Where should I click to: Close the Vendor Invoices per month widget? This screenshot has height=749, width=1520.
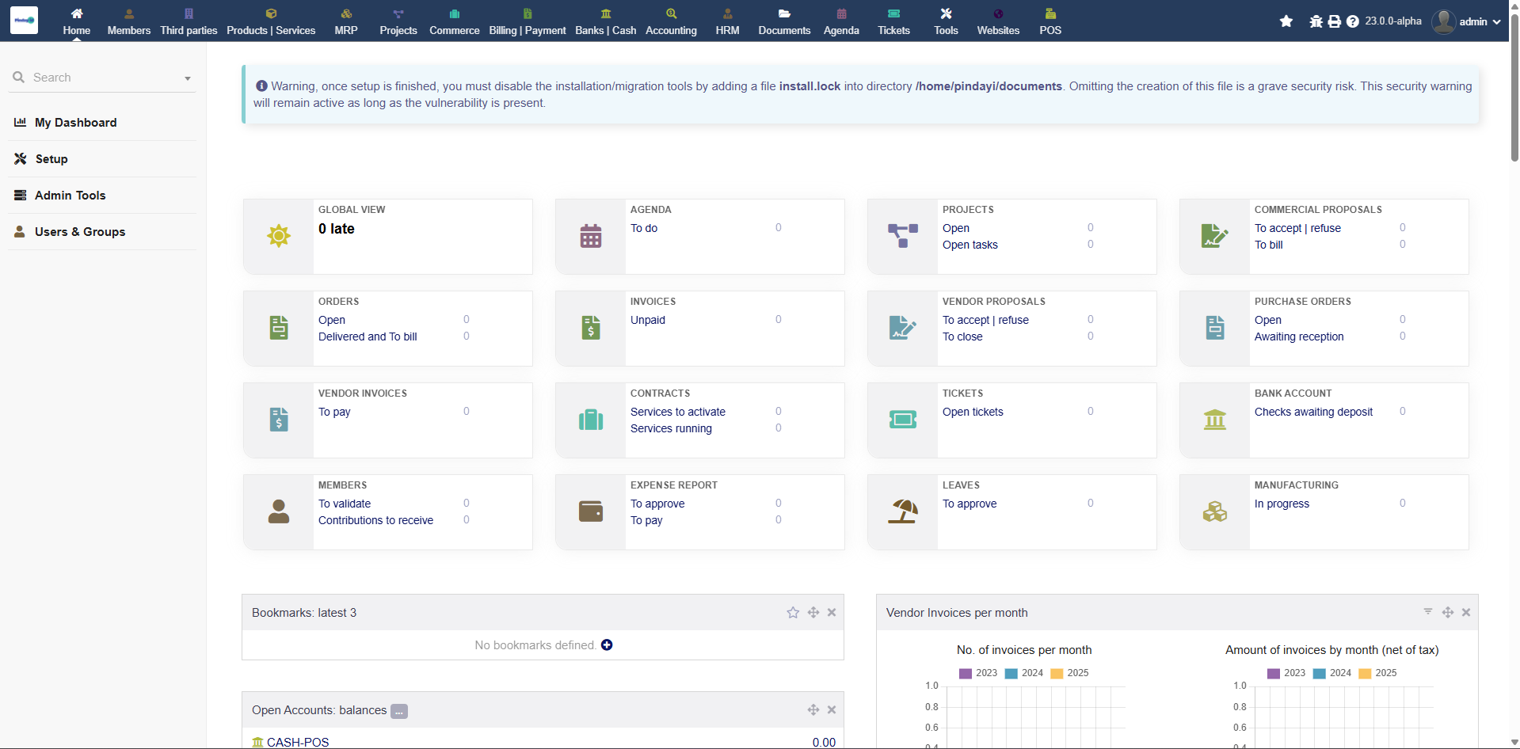[1466, 613]
